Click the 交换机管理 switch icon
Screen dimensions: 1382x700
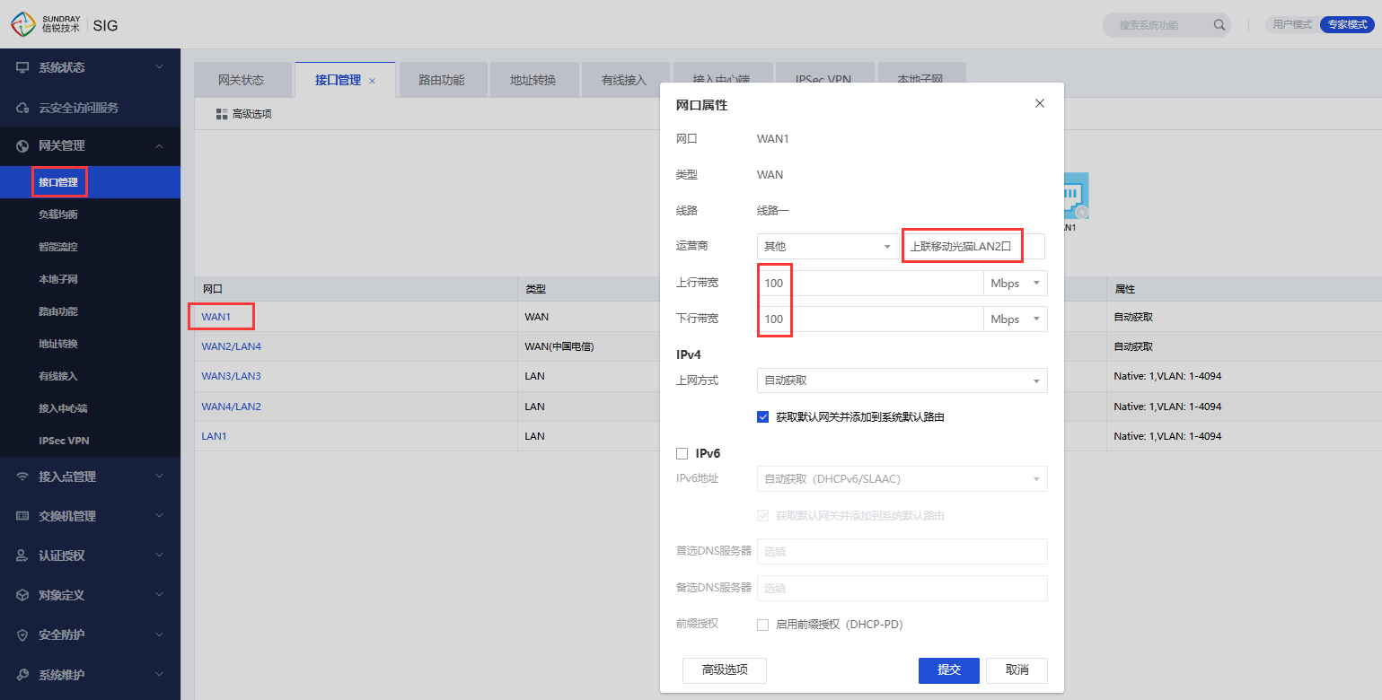[x=22, y=517]
